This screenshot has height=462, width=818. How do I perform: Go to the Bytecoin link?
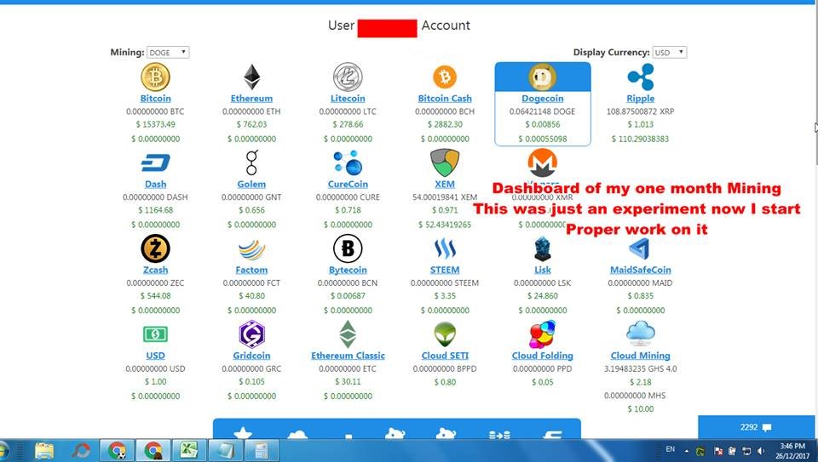(348, 270)
